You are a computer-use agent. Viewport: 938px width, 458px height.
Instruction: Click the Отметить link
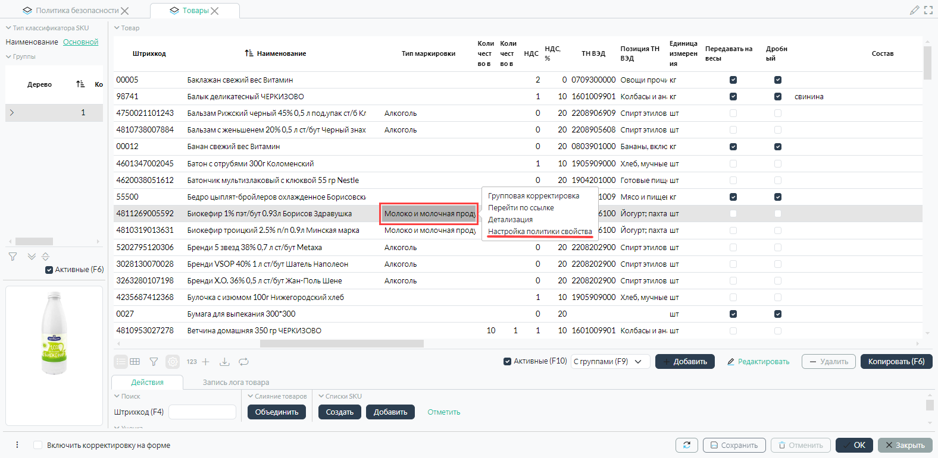(x=444, y=412)
